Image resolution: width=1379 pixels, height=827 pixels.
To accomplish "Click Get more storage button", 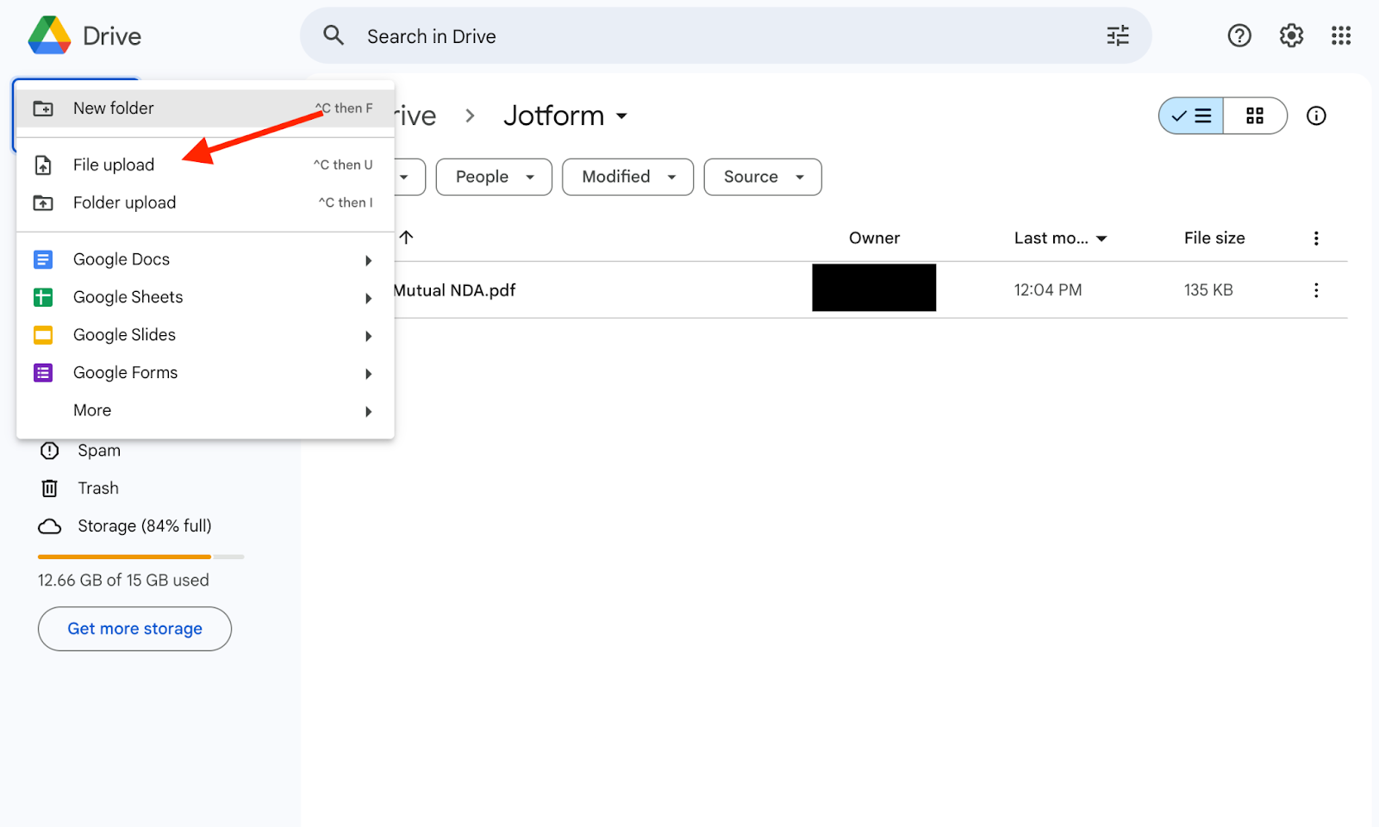I will click(x=134, y=629).
